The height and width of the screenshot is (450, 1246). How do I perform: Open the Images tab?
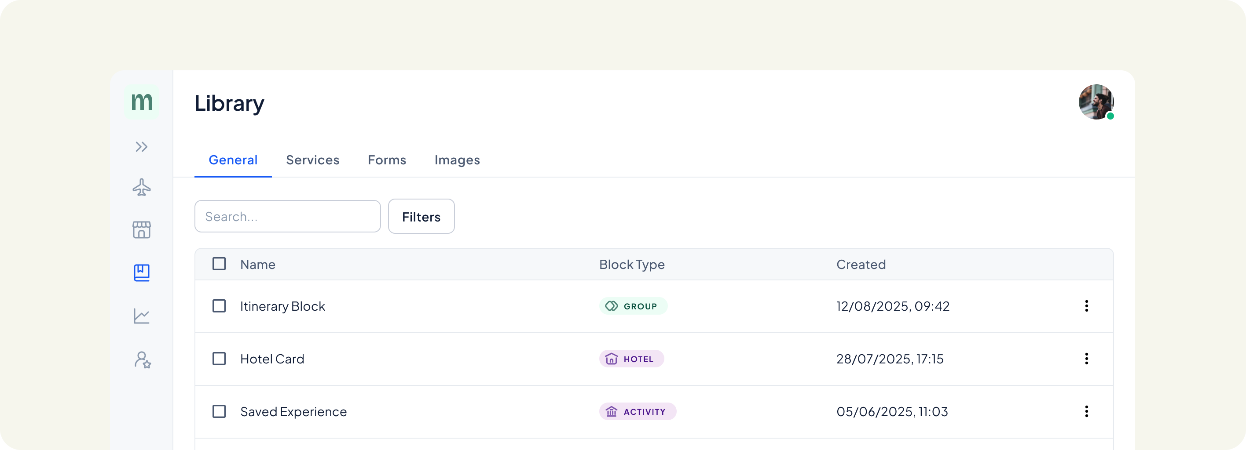click(457, 160)
